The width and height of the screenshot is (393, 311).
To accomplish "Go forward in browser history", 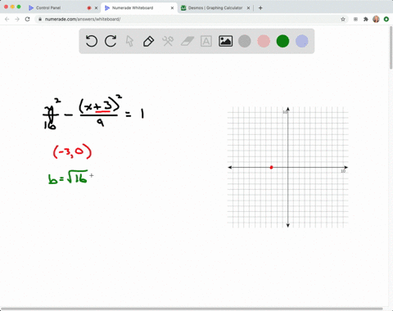I will 17,19.
